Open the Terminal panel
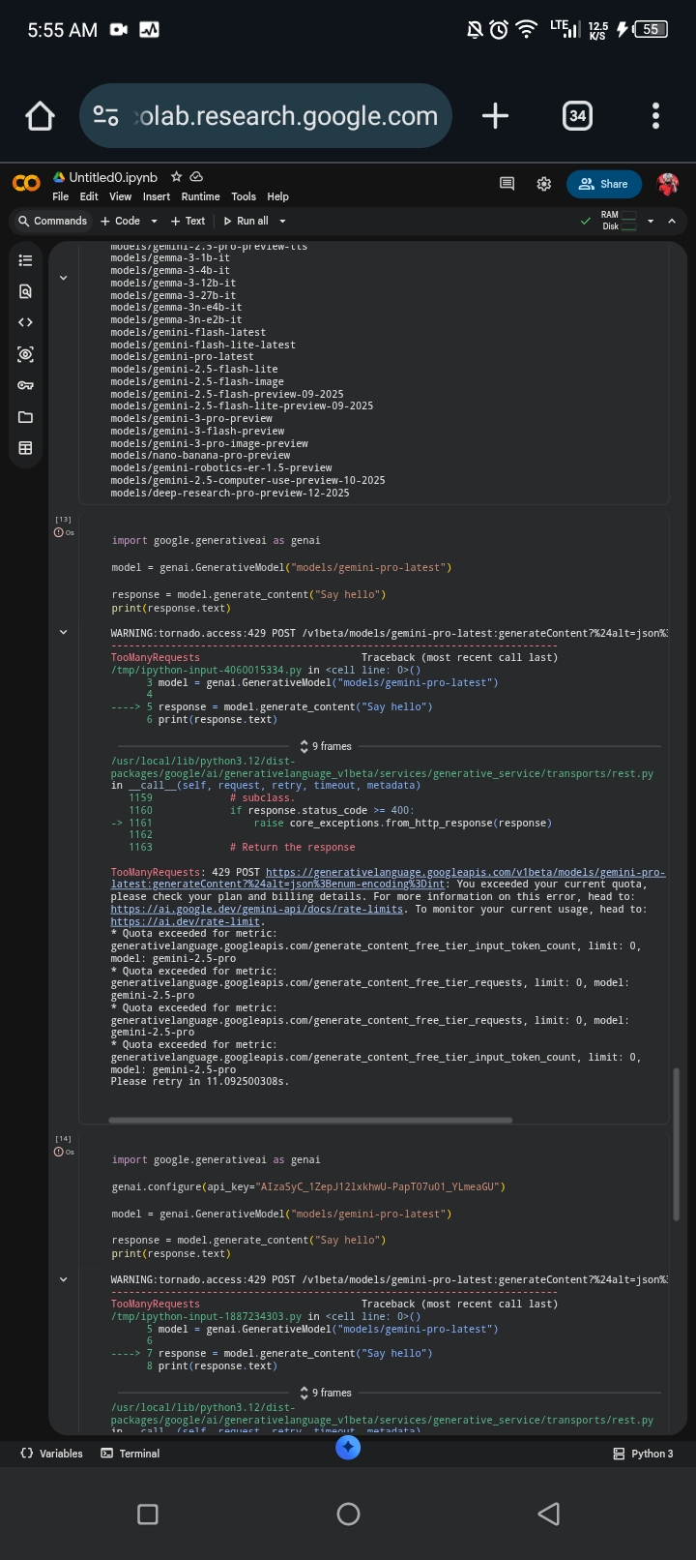Image resolution: width=696 pixels, height=1560 pixels. [x=130, y=1454]
